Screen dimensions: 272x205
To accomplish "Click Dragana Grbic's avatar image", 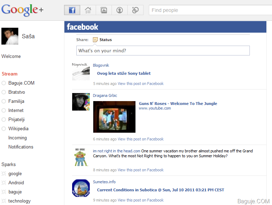I will tap(81, 102).
